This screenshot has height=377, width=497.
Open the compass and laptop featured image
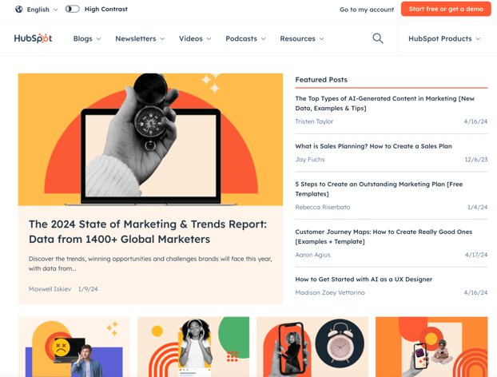[x=150, y=140]
